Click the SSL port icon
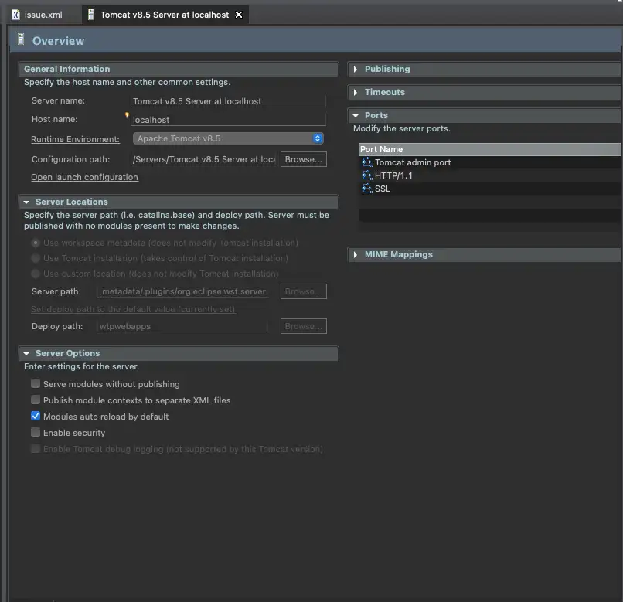 point(366,189)
